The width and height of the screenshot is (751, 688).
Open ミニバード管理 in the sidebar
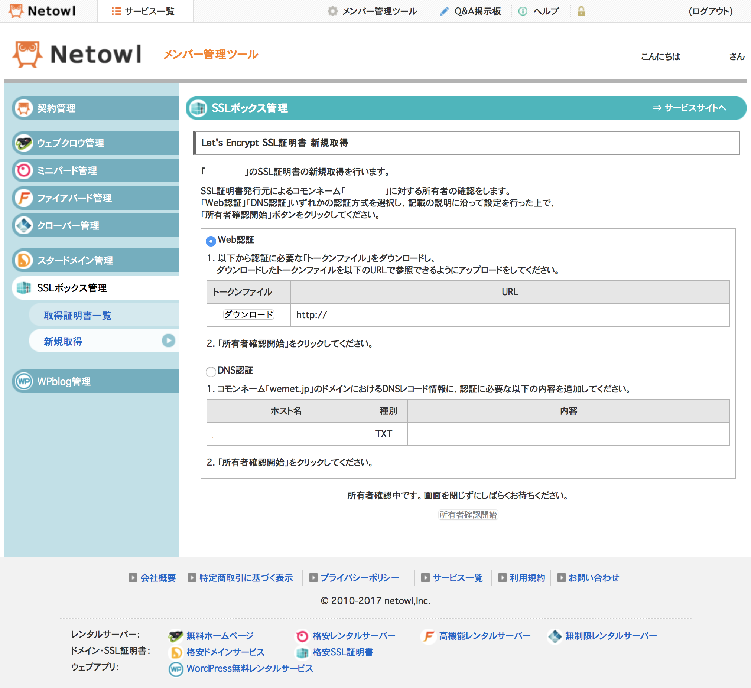pyautogui.click(x=95, y=170)
